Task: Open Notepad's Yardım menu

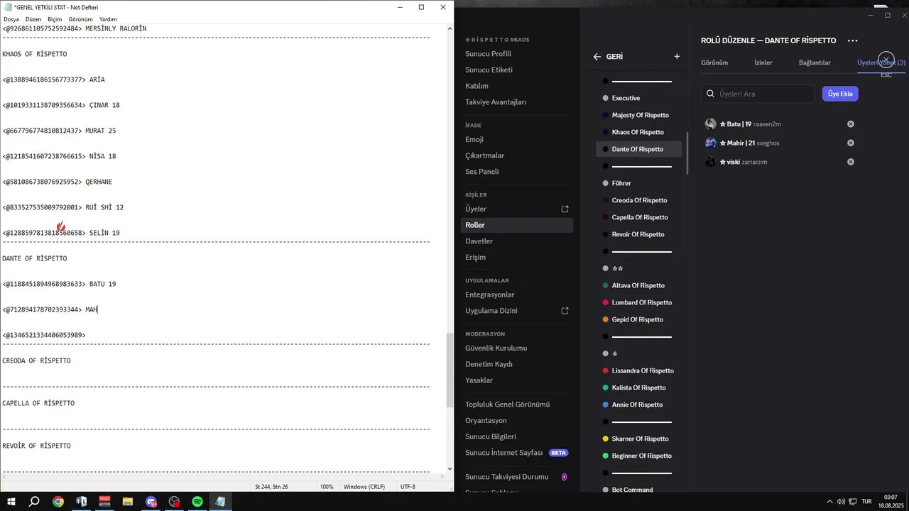Action: 108,19
